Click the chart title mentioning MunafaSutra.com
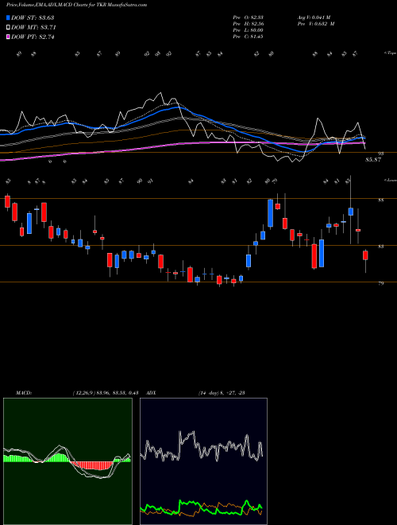Screen dimensions: 397x525 (x=76, y=6)
